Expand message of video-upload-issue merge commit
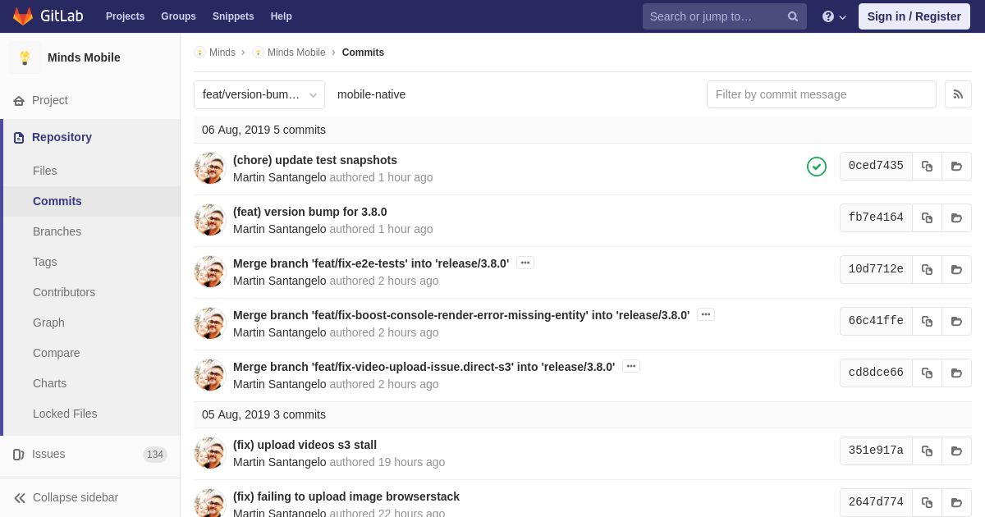 tap(631, 366)
